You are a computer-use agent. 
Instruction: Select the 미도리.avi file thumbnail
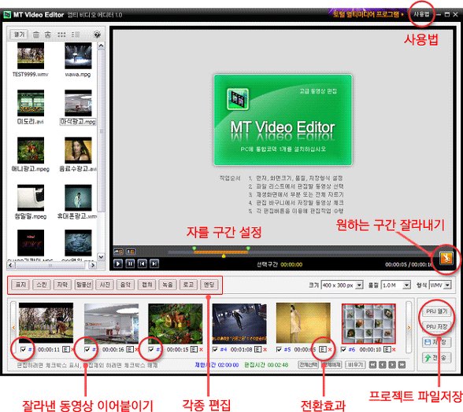click(x=31, y=103)
